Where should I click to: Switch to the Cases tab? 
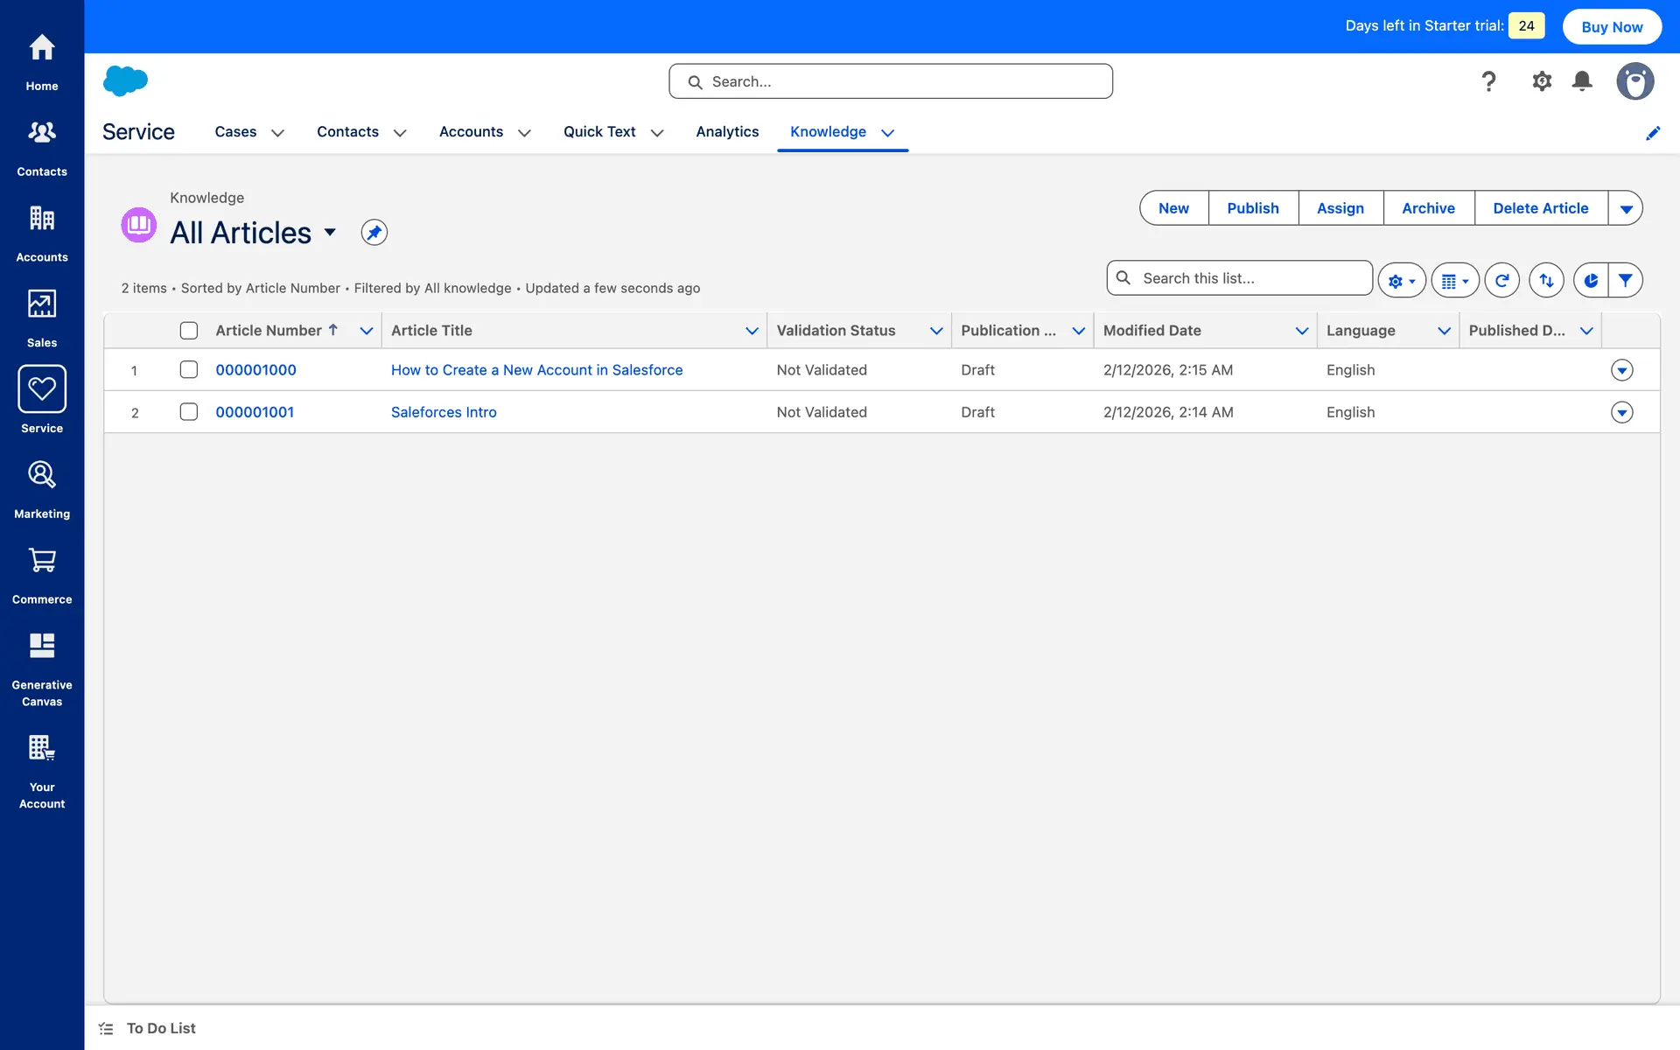235,132
